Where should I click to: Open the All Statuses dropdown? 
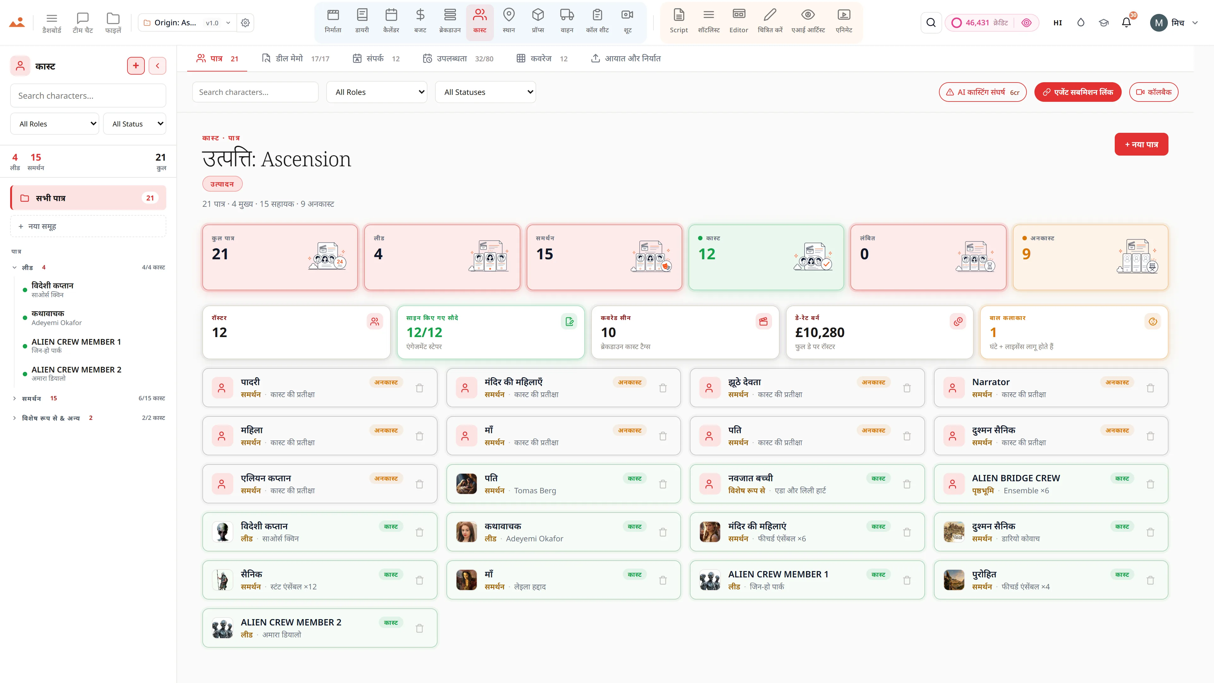tap(485, 92)
